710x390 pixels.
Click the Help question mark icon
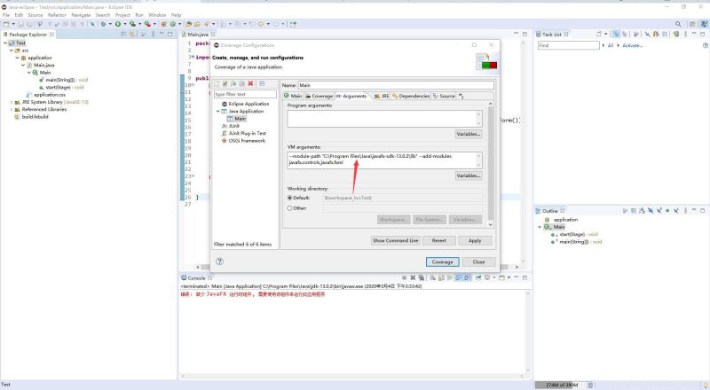[x=219, y=261]
